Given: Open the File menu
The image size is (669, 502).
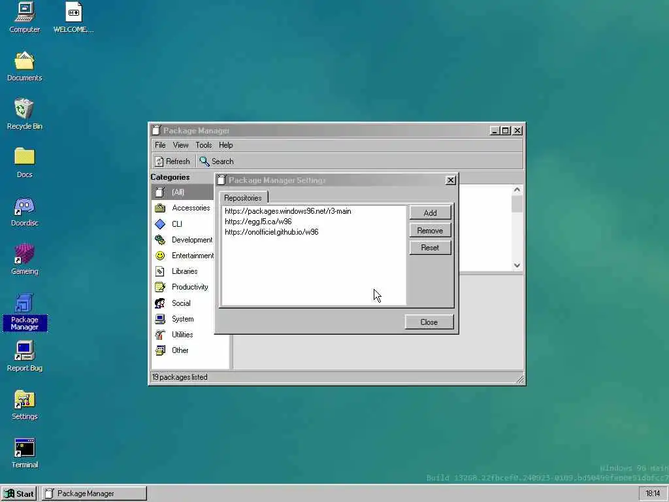Looking at the screenshot, I should pyautogui.click(x=160, y=145).
